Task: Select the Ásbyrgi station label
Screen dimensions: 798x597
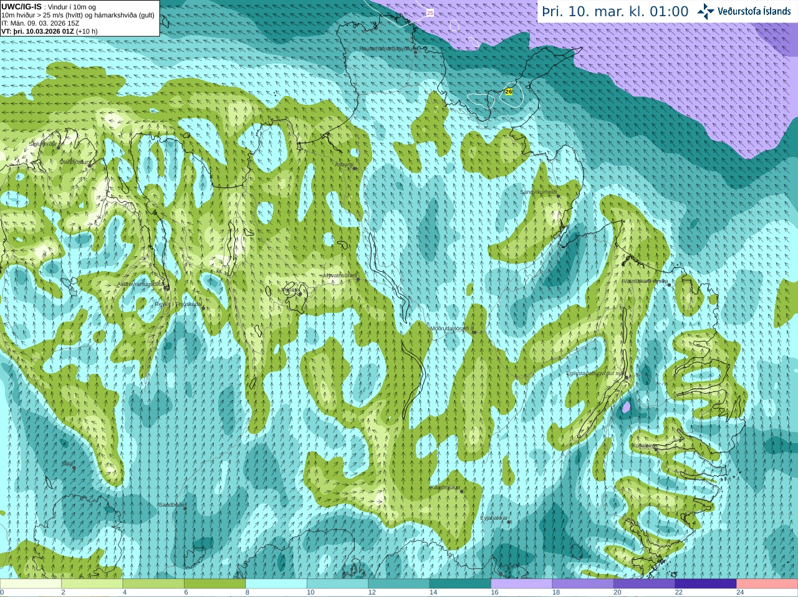Action: (344, 165)
